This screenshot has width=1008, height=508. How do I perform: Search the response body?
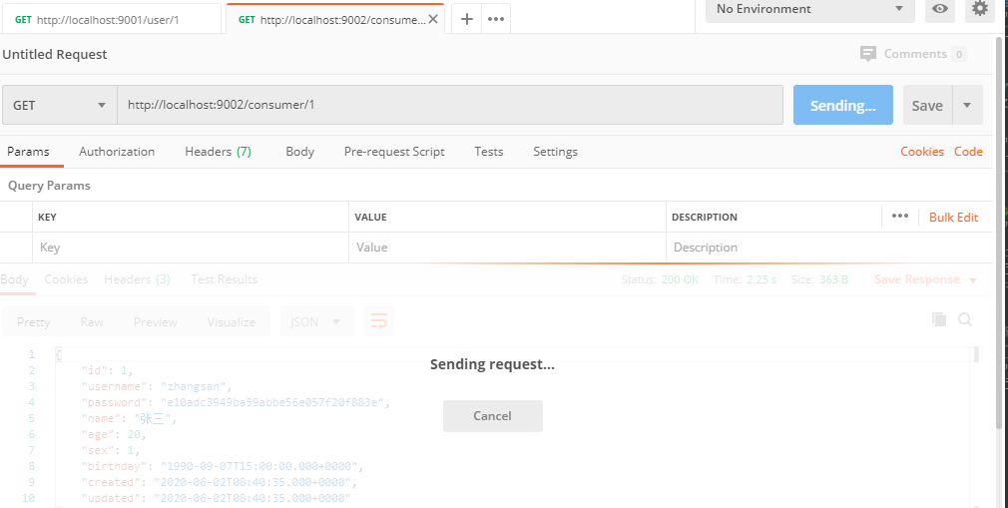[965, 319]
